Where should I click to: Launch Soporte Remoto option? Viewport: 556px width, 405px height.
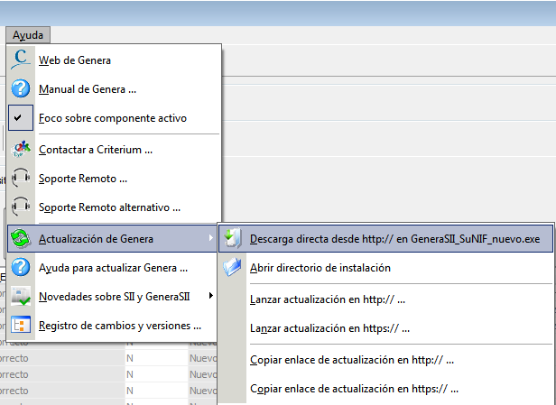click(83, 179)
